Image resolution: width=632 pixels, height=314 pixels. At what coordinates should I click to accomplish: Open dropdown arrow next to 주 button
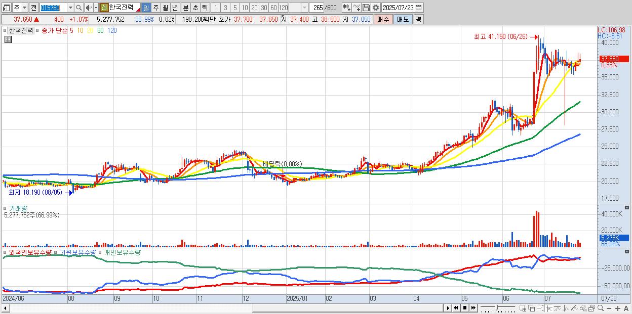pyautogui.click(x=24, y=8)
